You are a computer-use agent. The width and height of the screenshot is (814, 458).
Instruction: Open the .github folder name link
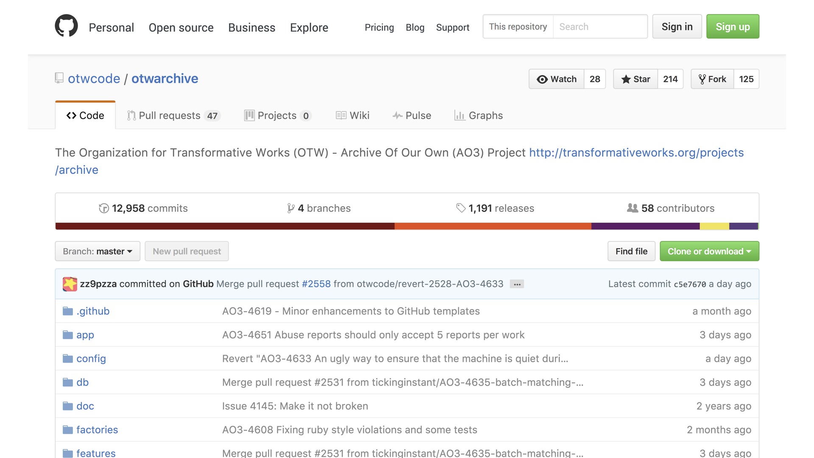(x=93, y=311)
